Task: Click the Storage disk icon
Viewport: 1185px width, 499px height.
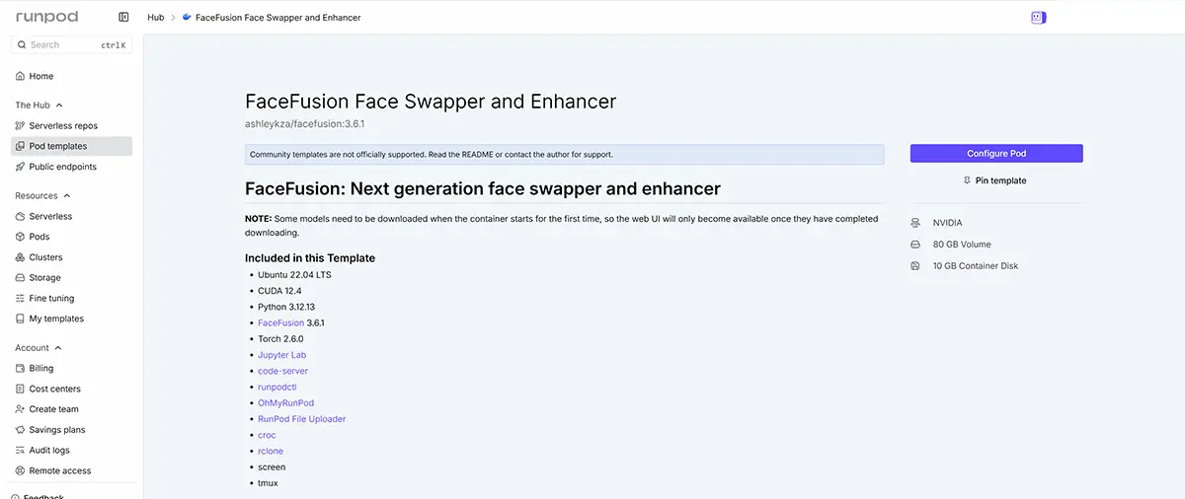Action: tap(21, 278)
